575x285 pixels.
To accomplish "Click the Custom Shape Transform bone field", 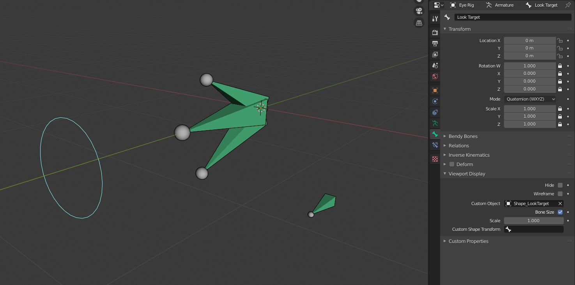I will click(534, 229).
